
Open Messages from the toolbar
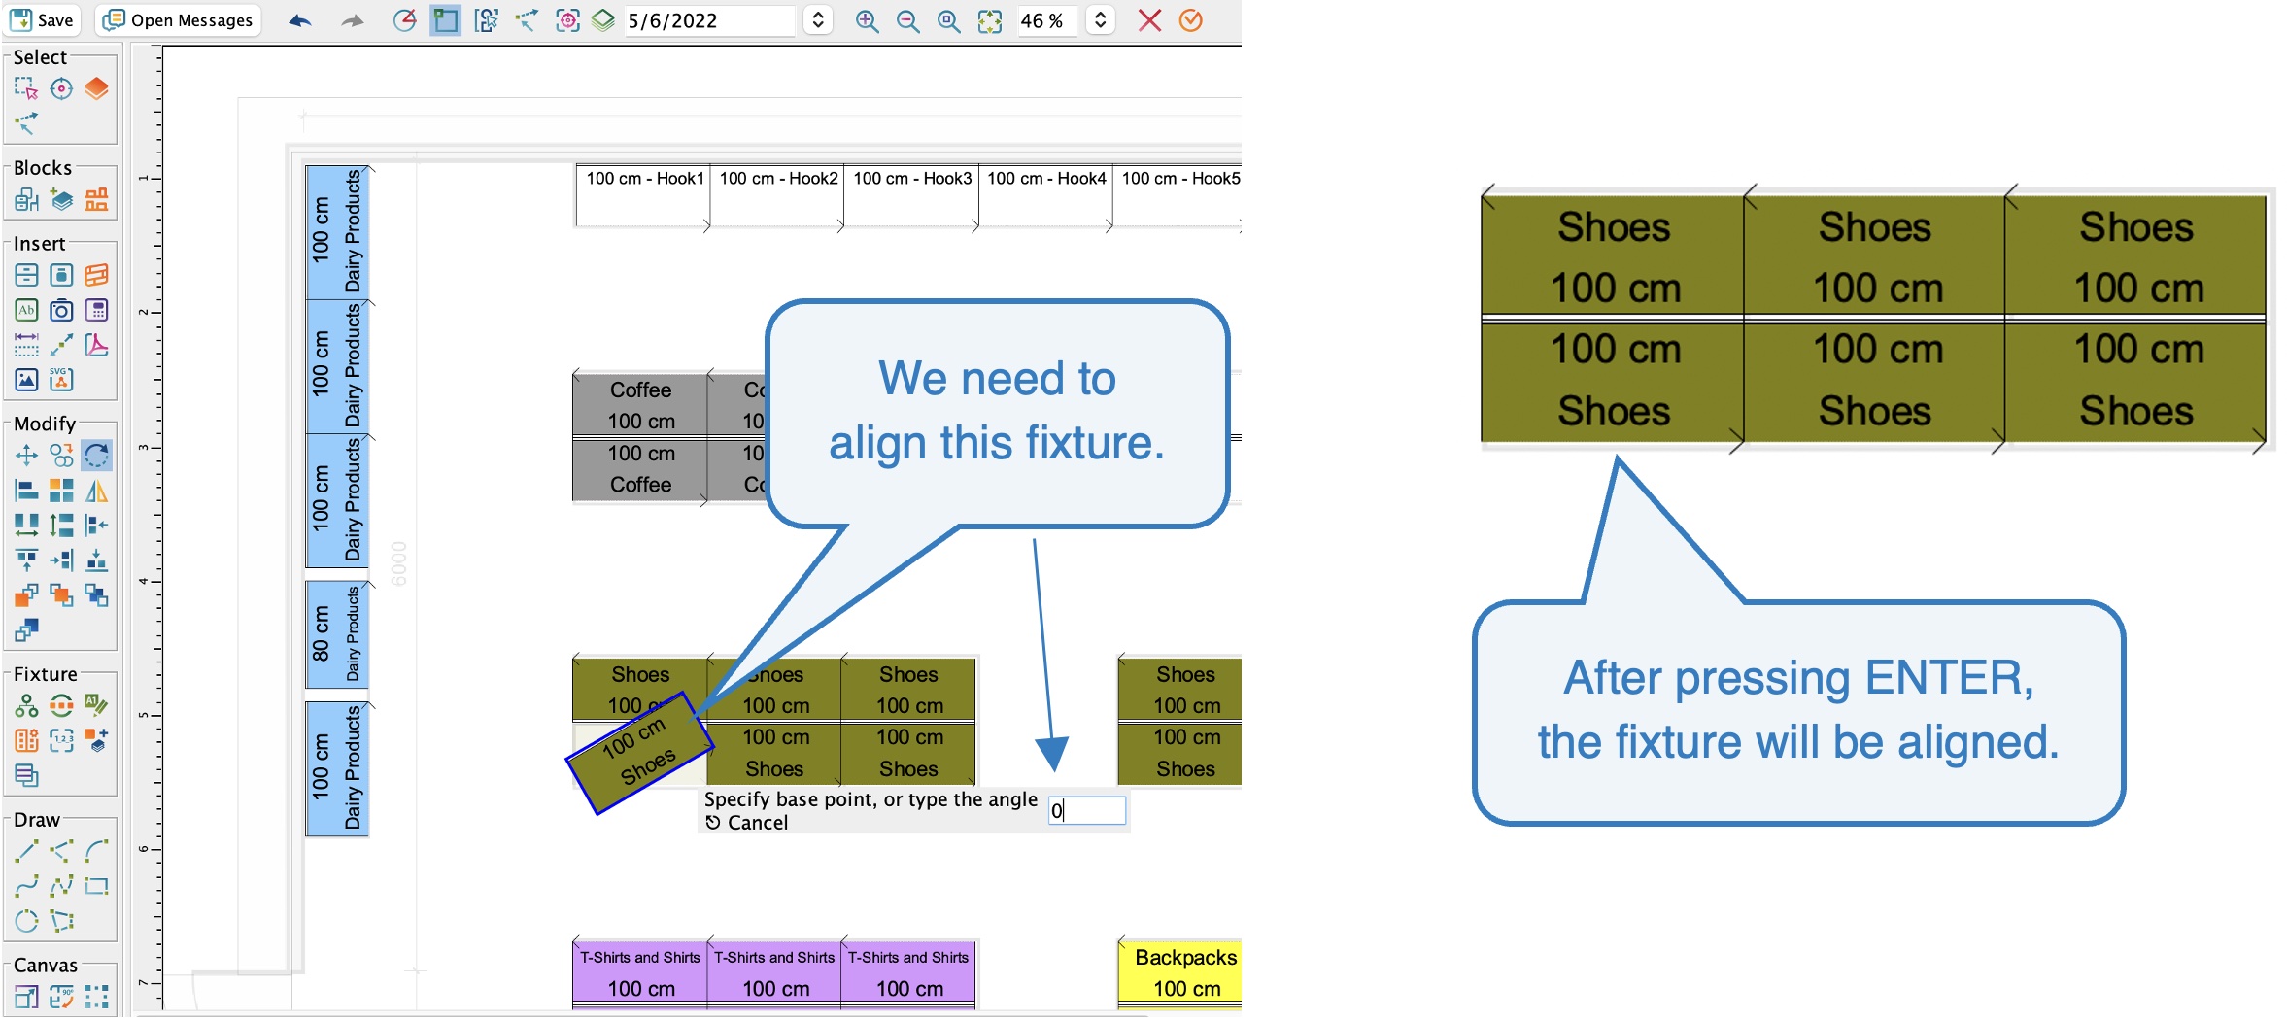[x=179, y=19]
